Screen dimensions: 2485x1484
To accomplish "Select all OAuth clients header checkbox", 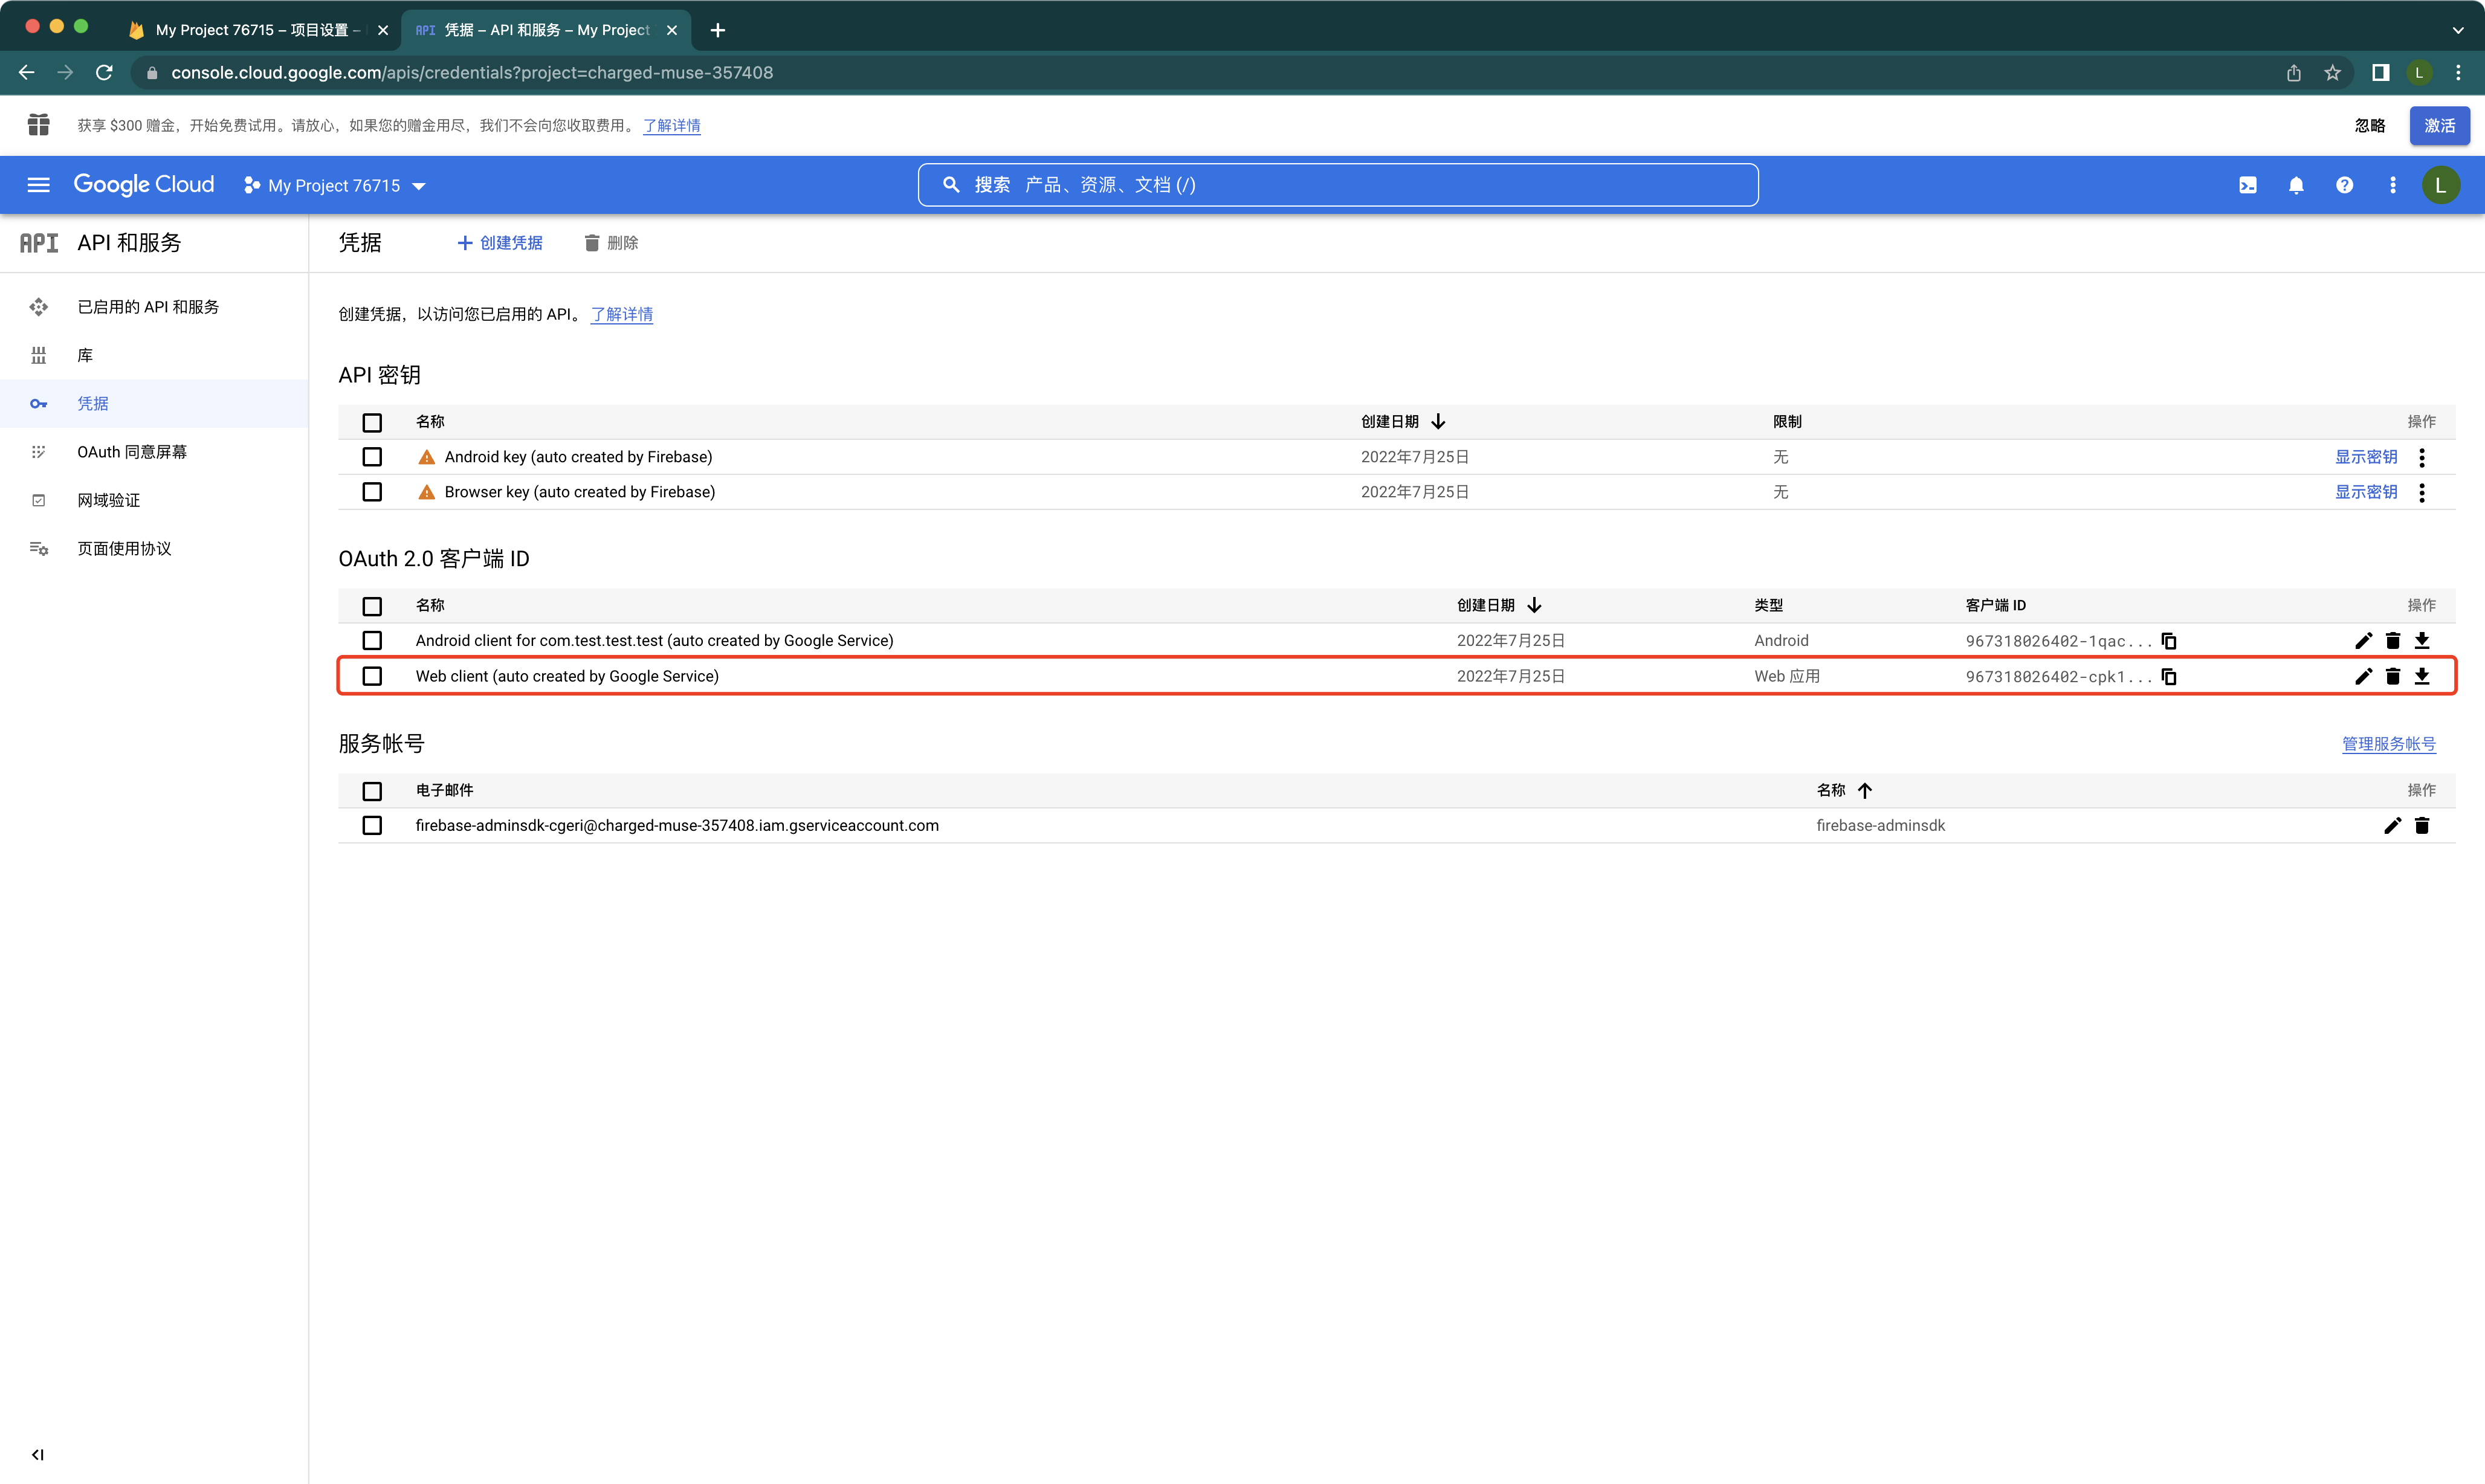I will point(372,607).
